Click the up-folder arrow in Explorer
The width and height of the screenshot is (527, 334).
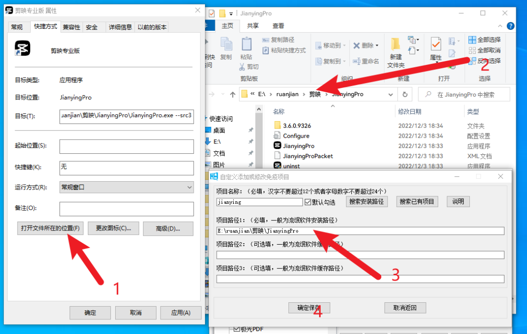(233, 95)
